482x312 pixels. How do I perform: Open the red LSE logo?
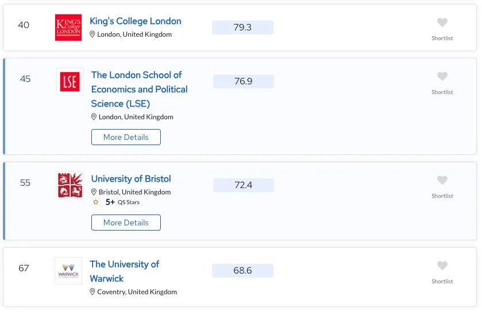coord(70,81)
